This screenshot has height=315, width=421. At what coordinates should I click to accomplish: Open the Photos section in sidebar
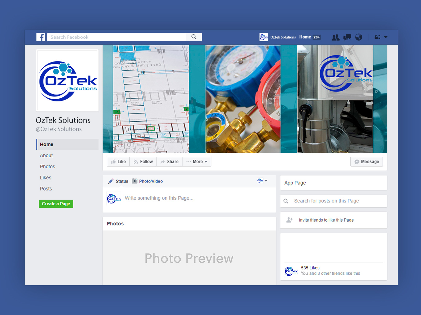point(47,166)
